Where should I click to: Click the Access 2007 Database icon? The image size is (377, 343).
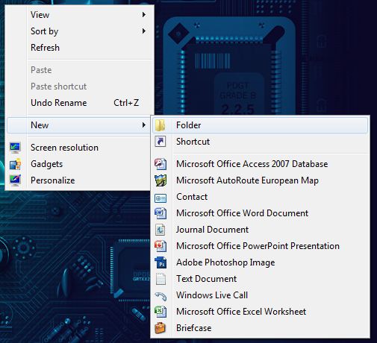point(161,164)
